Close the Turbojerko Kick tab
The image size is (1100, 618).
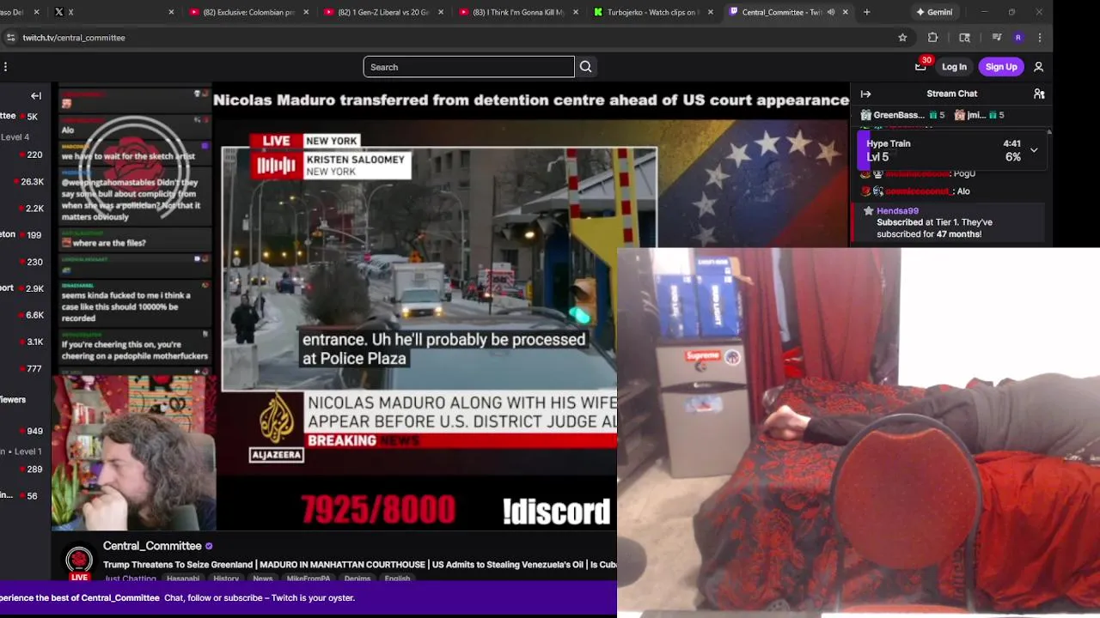pyautogui.click(x=711, y=12)
